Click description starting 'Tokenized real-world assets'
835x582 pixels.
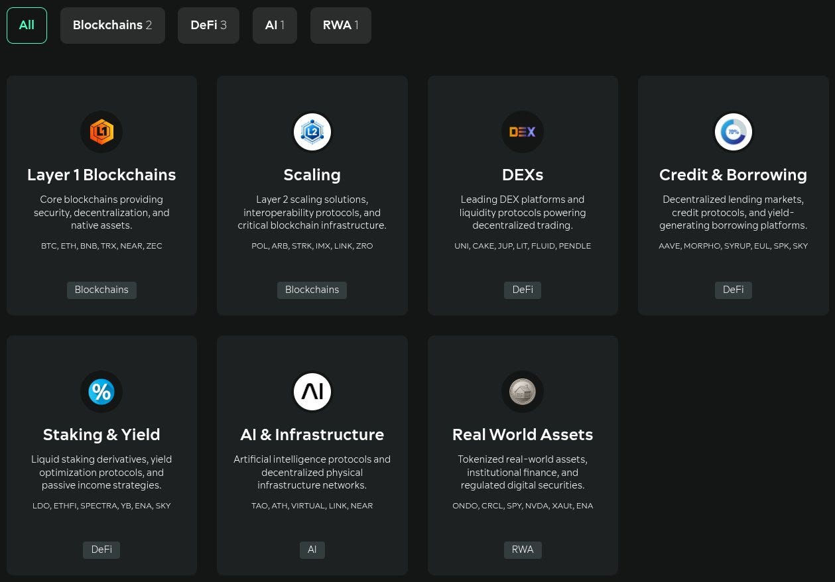523,473
